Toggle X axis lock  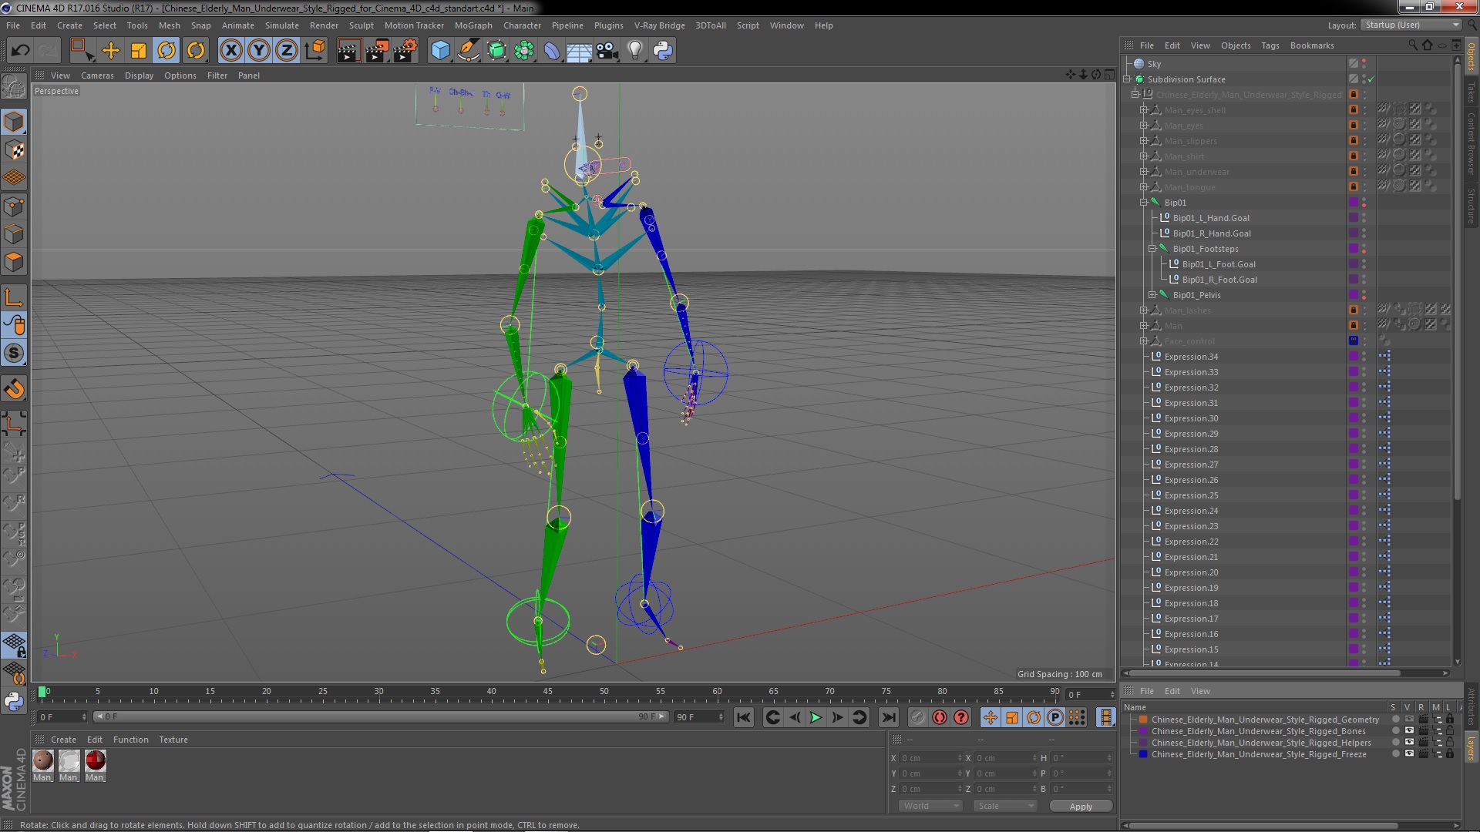(x=230, y=51)
